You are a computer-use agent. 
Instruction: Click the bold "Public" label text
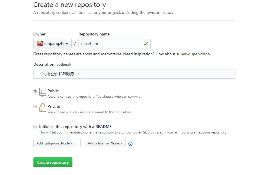53,91
